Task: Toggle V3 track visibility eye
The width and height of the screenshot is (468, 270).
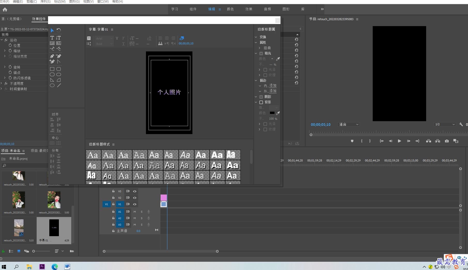Action: tap(135, 191)
